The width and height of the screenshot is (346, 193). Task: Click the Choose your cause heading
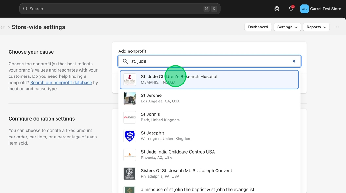pos(31,52)
